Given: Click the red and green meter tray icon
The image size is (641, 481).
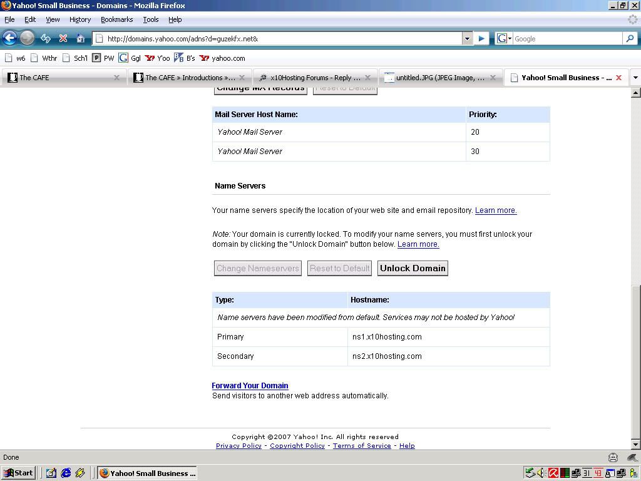Looking at the screenshot, I should point(565,473).
